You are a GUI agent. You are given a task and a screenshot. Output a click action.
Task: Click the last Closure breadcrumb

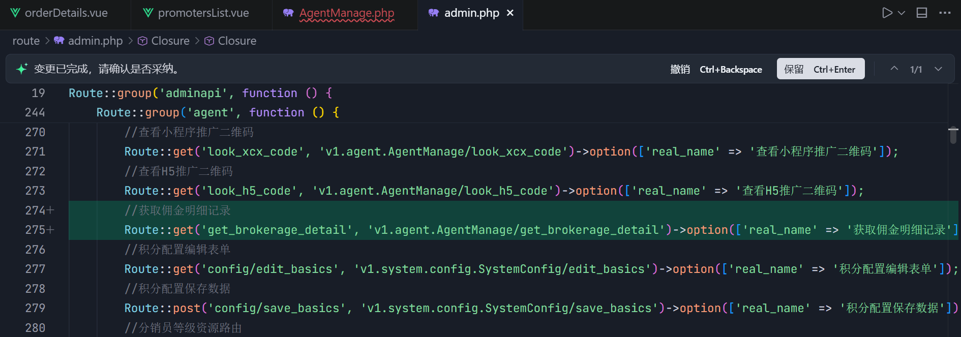[x=237, y=41]
